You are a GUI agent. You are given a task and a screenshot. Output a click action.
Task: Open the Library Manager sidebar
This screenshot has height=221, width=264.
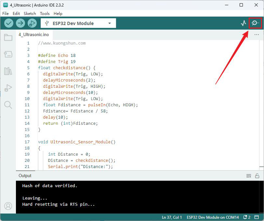8,71
